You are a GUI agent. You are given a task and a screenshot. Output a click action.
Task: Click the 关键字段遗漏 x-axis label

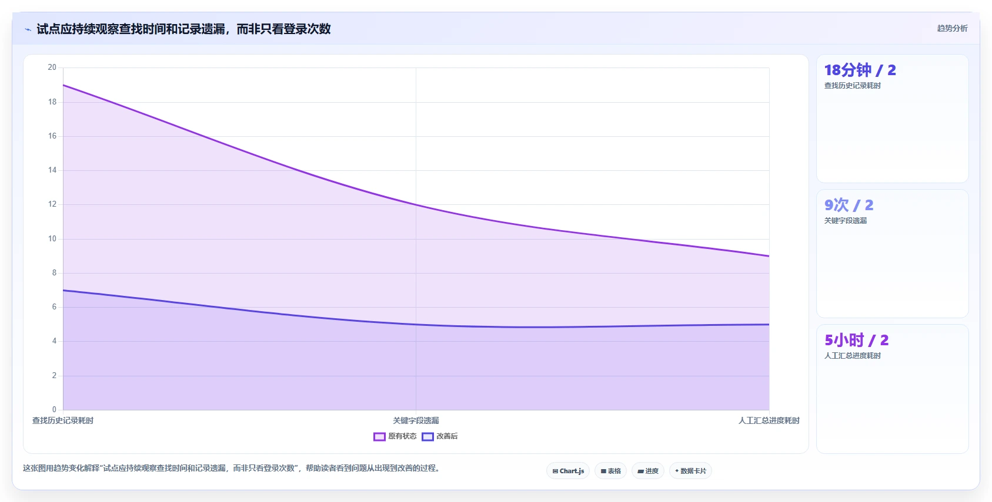click(416, 420)
